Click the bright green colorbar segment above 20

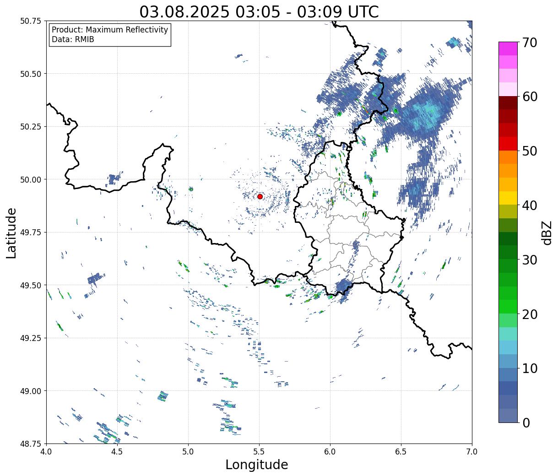point(508,306)
